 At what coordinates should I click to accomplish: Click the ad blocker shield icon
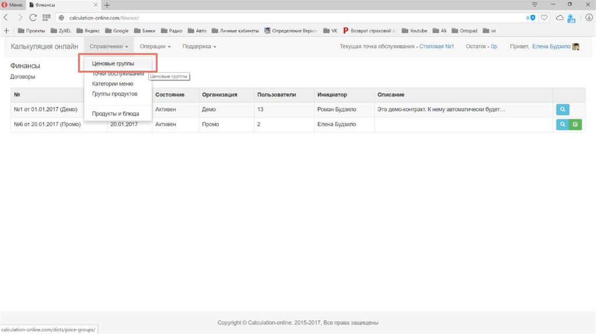point(533,18)
